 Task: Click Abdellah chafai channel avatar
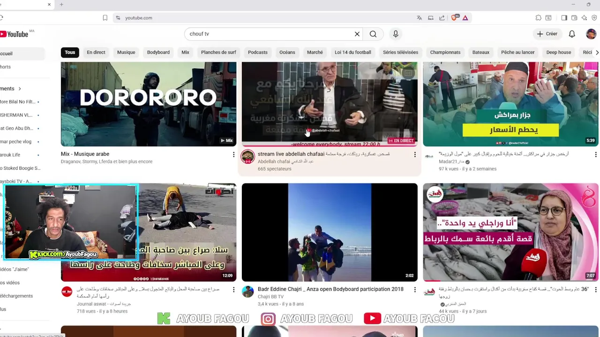click(x=247, y=157)
